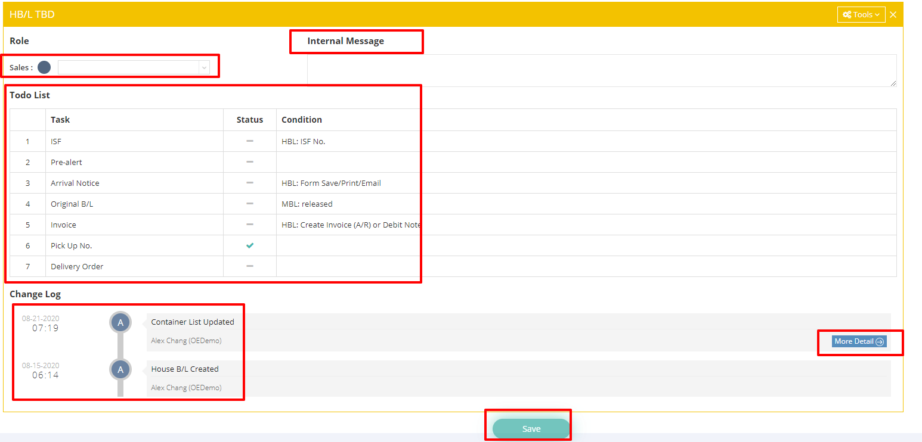Click the green checkmark for Pick Up No.
The width and height of the screenshot is (922, 442).
250,245
